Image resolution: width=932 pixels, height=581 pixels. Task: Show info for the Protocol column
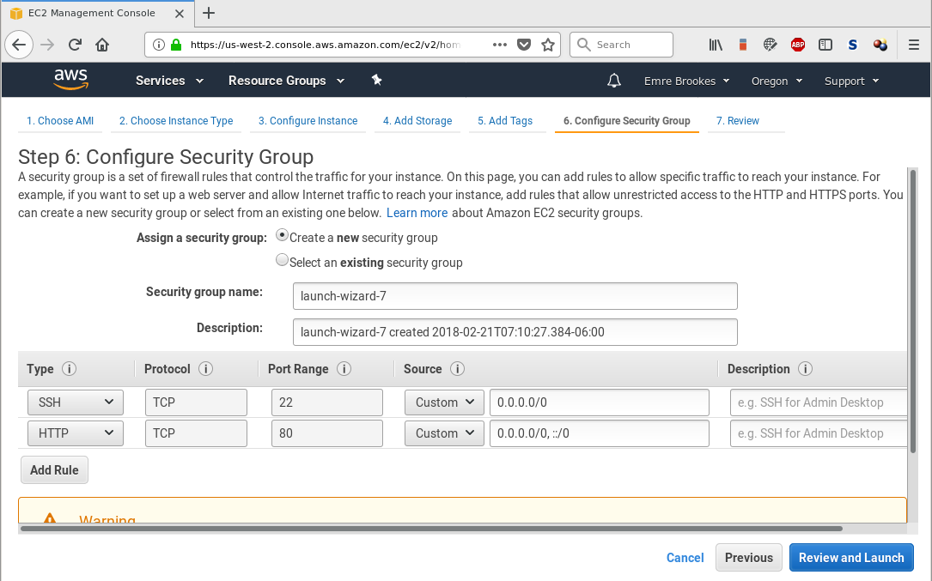pyautogui.click(x=205, y=369)
